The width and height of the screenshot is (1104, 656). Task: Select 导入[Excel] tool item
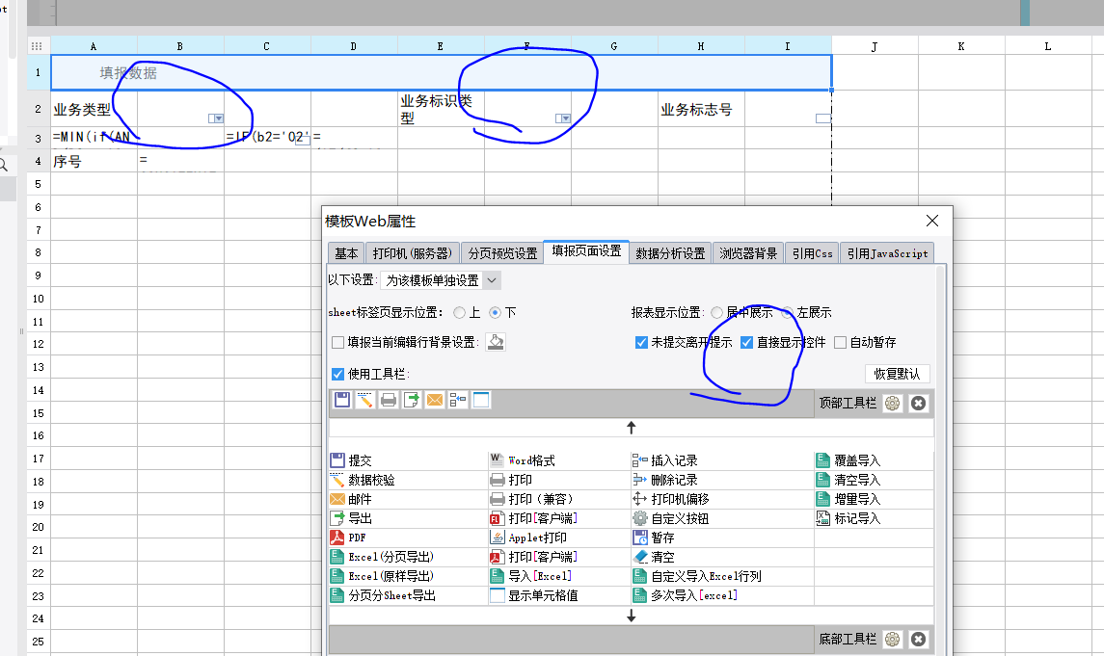[531, 576]
